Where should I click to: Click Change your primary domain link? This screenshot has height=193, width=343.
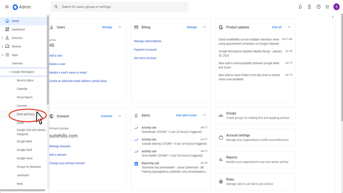coord(67,163)
